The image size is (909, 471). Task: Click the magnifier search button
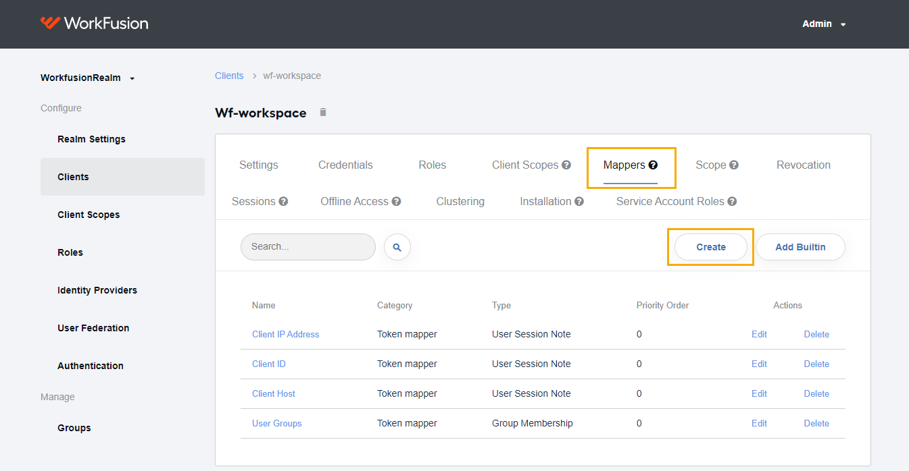coord(397,247)
